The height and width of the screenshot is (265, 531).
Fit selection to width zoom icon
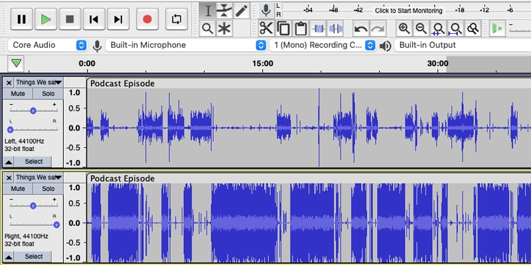(439, 28)
